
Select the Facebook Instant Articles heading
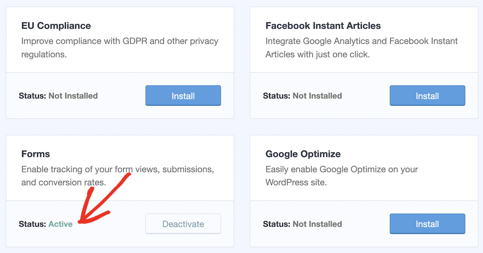point(323,25)
